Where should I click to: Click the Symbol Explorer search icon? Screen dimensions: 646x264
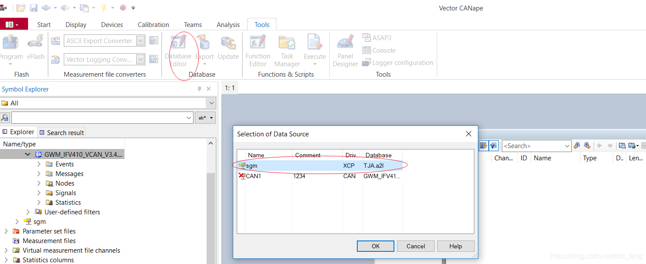tap(5, 118)
